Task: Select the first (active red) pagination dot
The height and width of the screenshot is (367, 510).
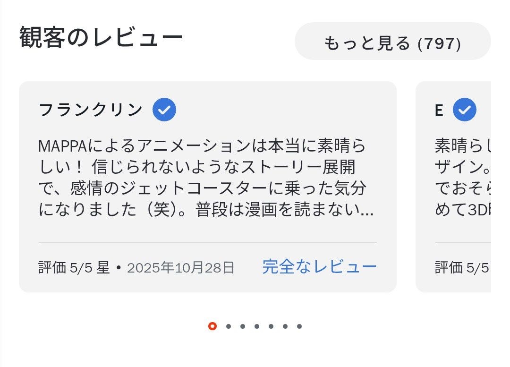Action: (212, 326)
